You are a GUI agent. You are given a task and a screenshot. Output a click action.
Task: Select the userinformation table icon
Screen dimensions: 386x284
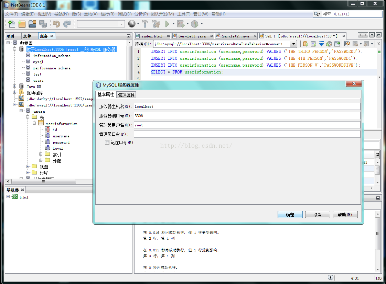pos(41,123)
